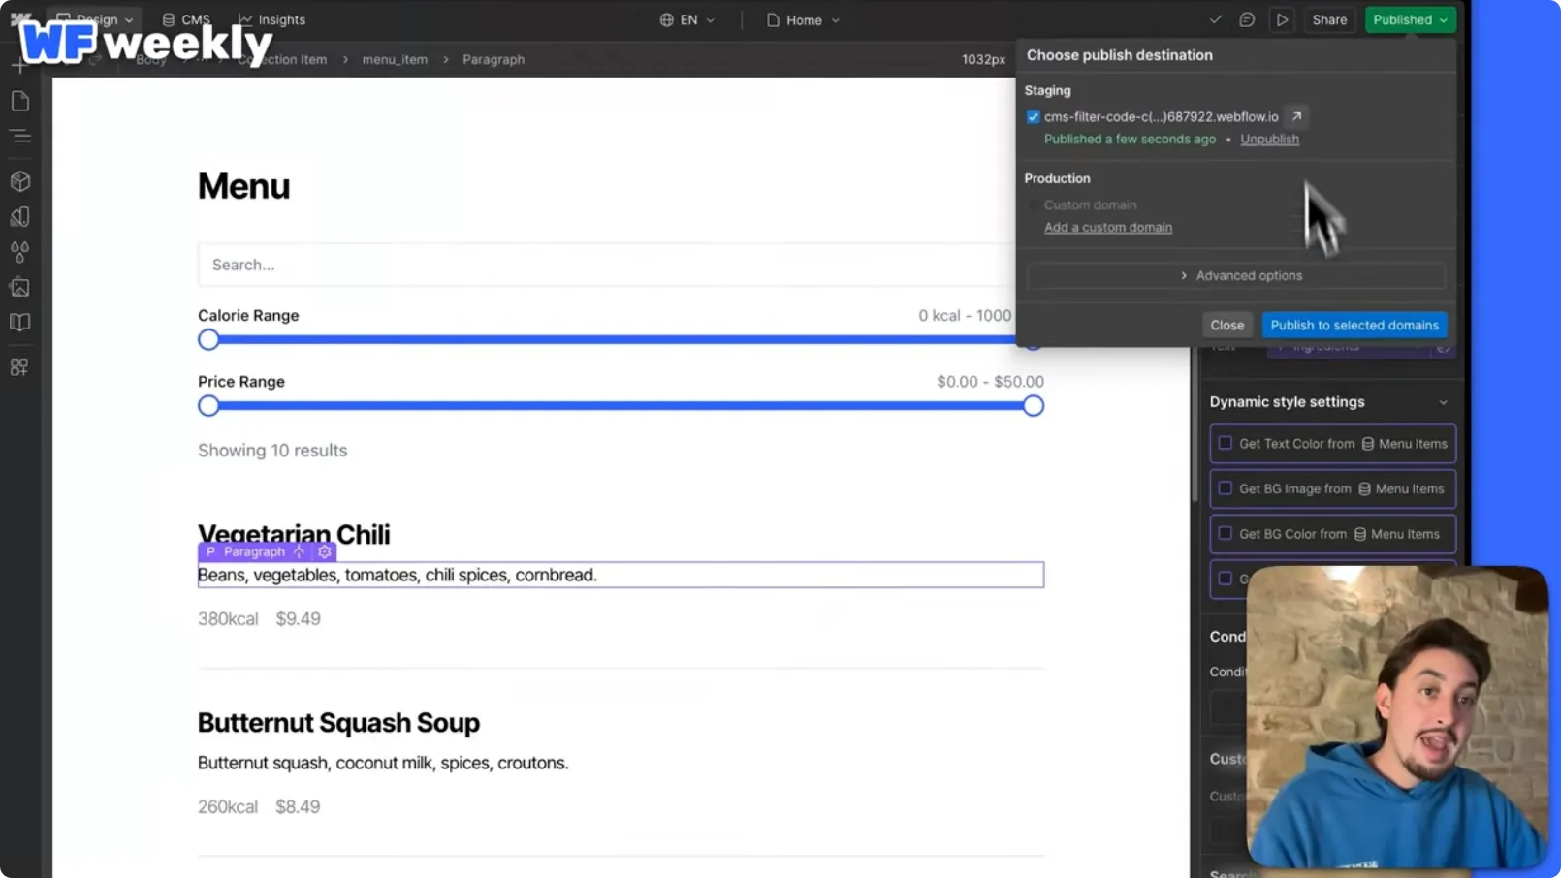Open the comments bubble icon

tap(1247, 19)
